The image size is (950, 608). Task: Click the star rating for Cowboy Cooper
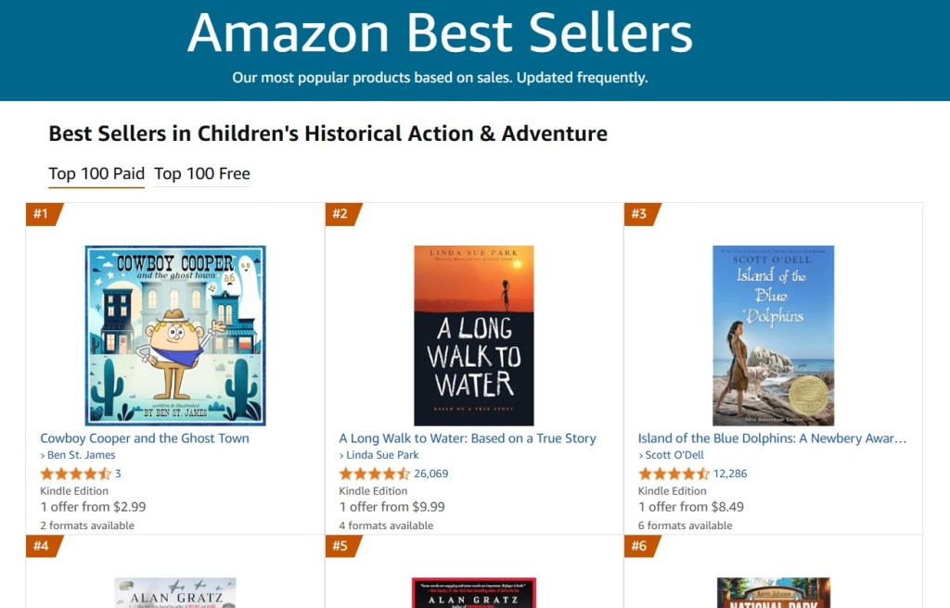(75, 474)
